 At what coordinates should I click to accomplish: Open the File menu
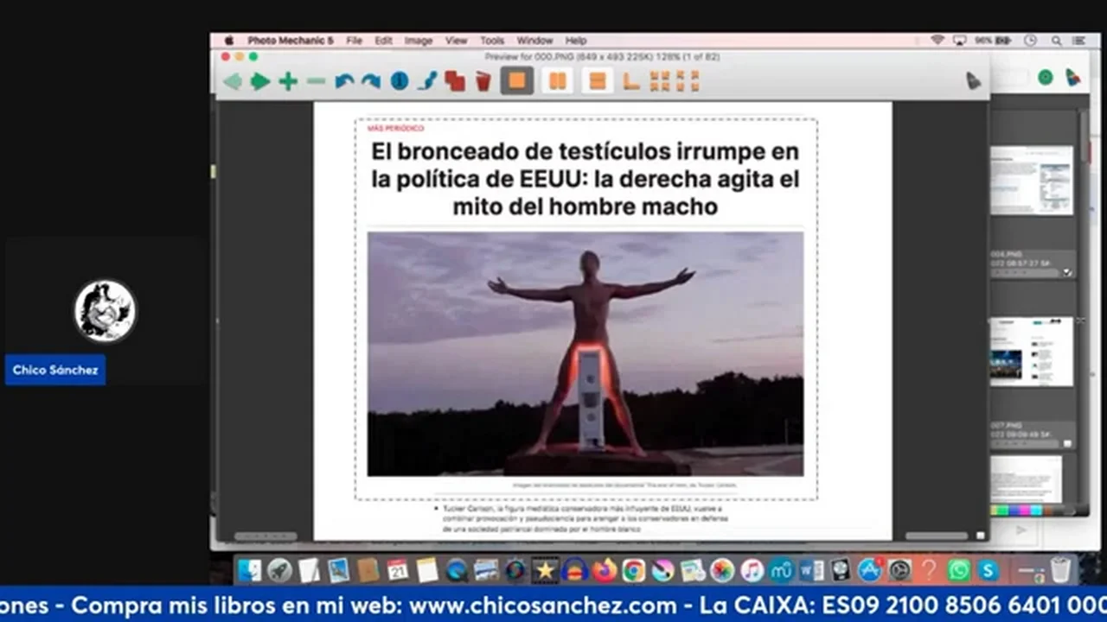point(355,41)
